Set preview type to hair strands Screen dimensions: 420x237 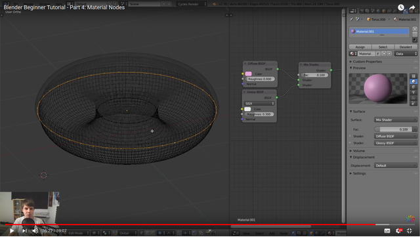pyautogui.click(x=413, y=98)
